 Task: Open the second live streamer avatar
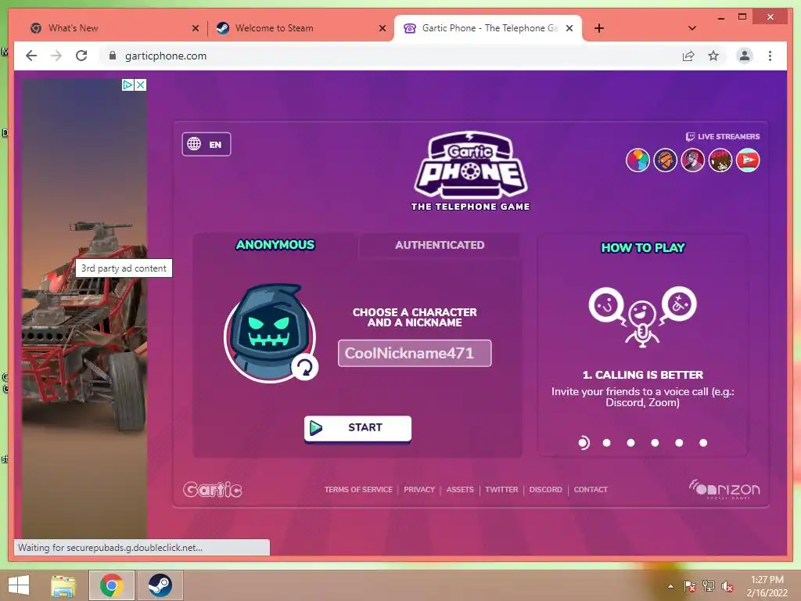(665, 160)
